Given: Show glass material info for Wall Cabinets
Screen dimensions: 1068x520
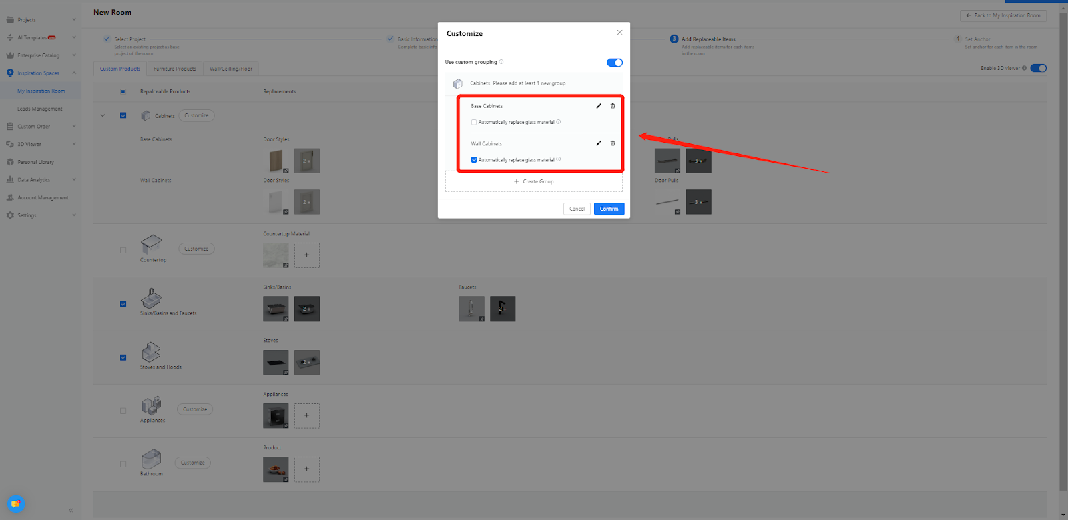Looking at the screenshot, I should click(559, 159).
